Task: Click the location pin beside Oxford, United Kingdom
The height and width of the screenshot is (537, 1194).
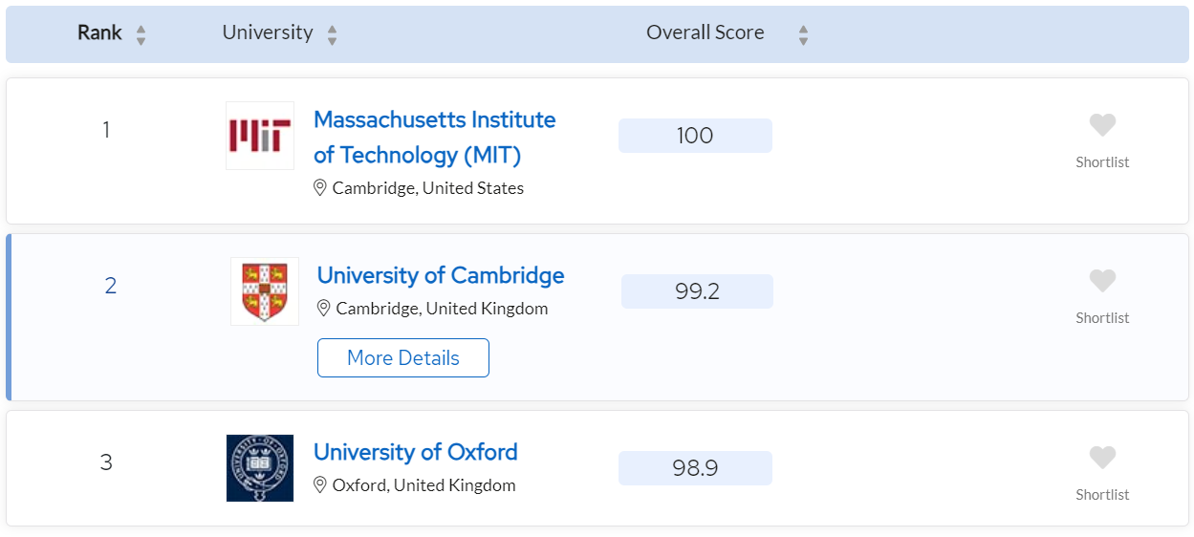Action: click(320, 485)
